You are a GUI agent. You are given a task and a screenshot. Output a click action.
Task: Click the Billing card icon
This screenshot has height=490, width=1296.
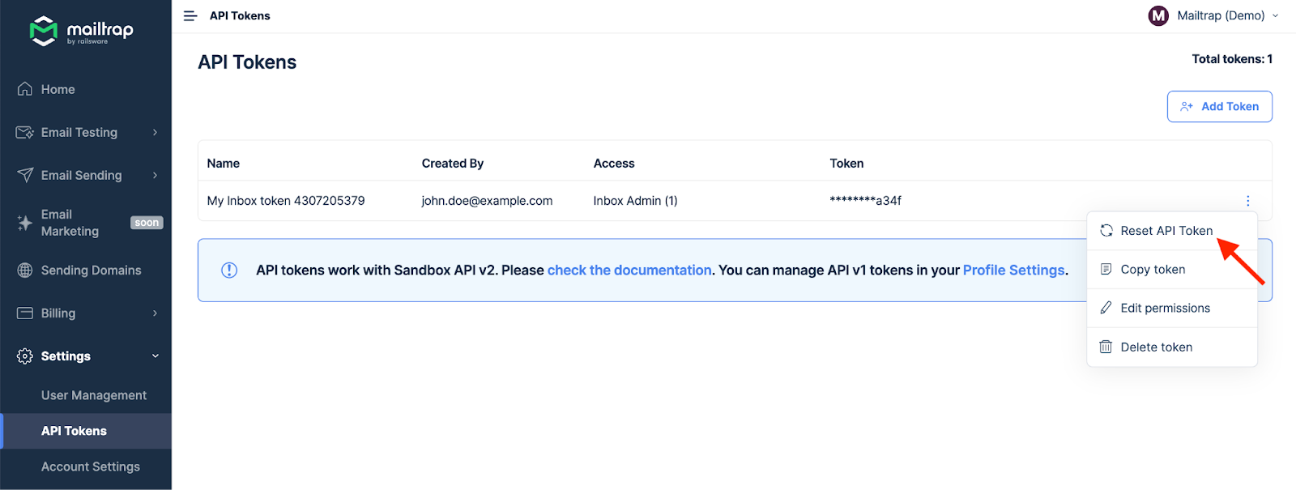coord(25,313)
